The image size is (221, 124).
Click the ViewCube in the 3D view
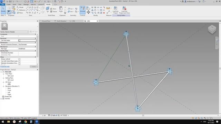click(x=212, y=29)
